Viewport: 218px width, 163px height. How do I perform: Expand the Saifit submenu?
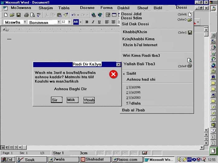pos(131,74)
